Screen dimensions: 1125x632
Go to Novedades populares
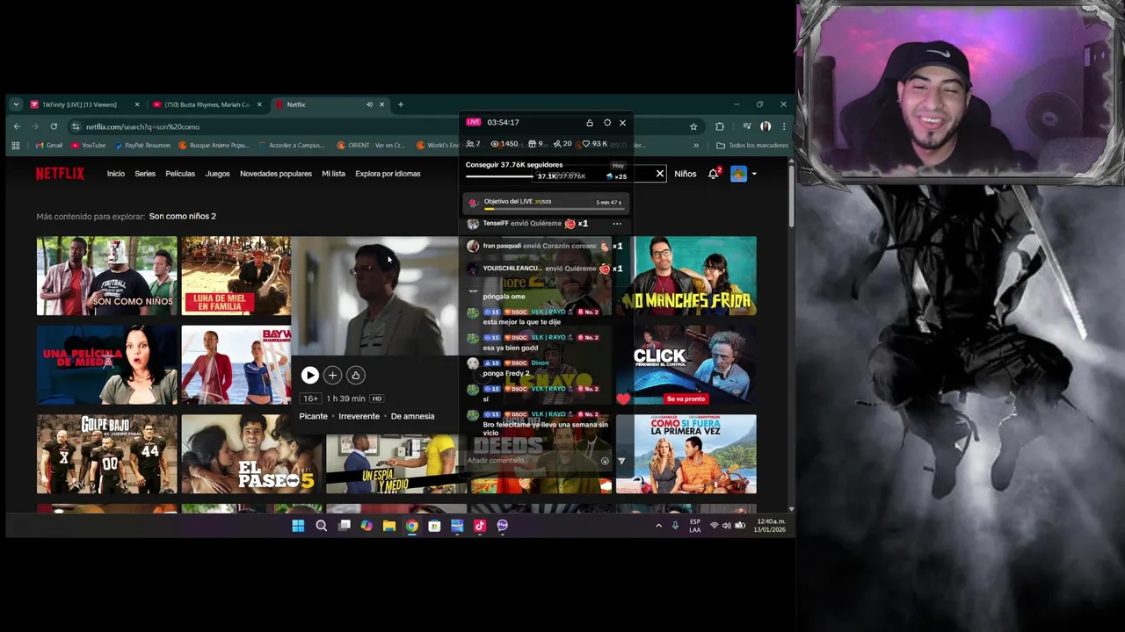(276, 174)
